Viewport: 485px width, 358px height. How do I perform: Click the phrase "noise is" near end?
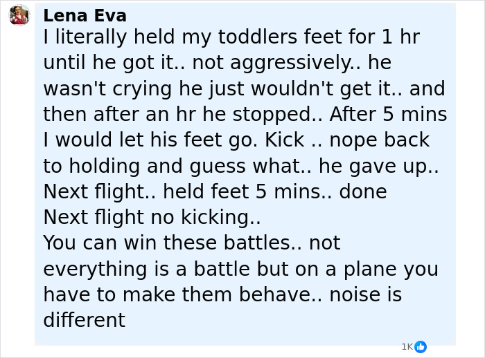pos(365,294)
